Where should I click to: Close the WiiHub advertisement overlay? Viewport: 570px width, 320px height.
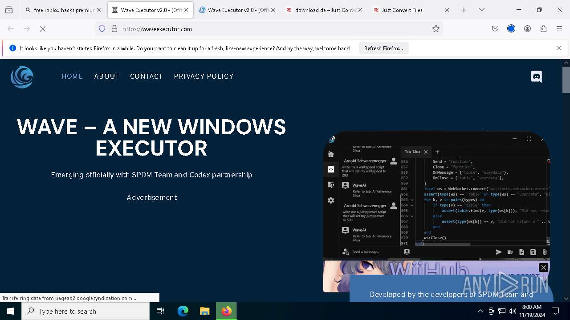543,267
